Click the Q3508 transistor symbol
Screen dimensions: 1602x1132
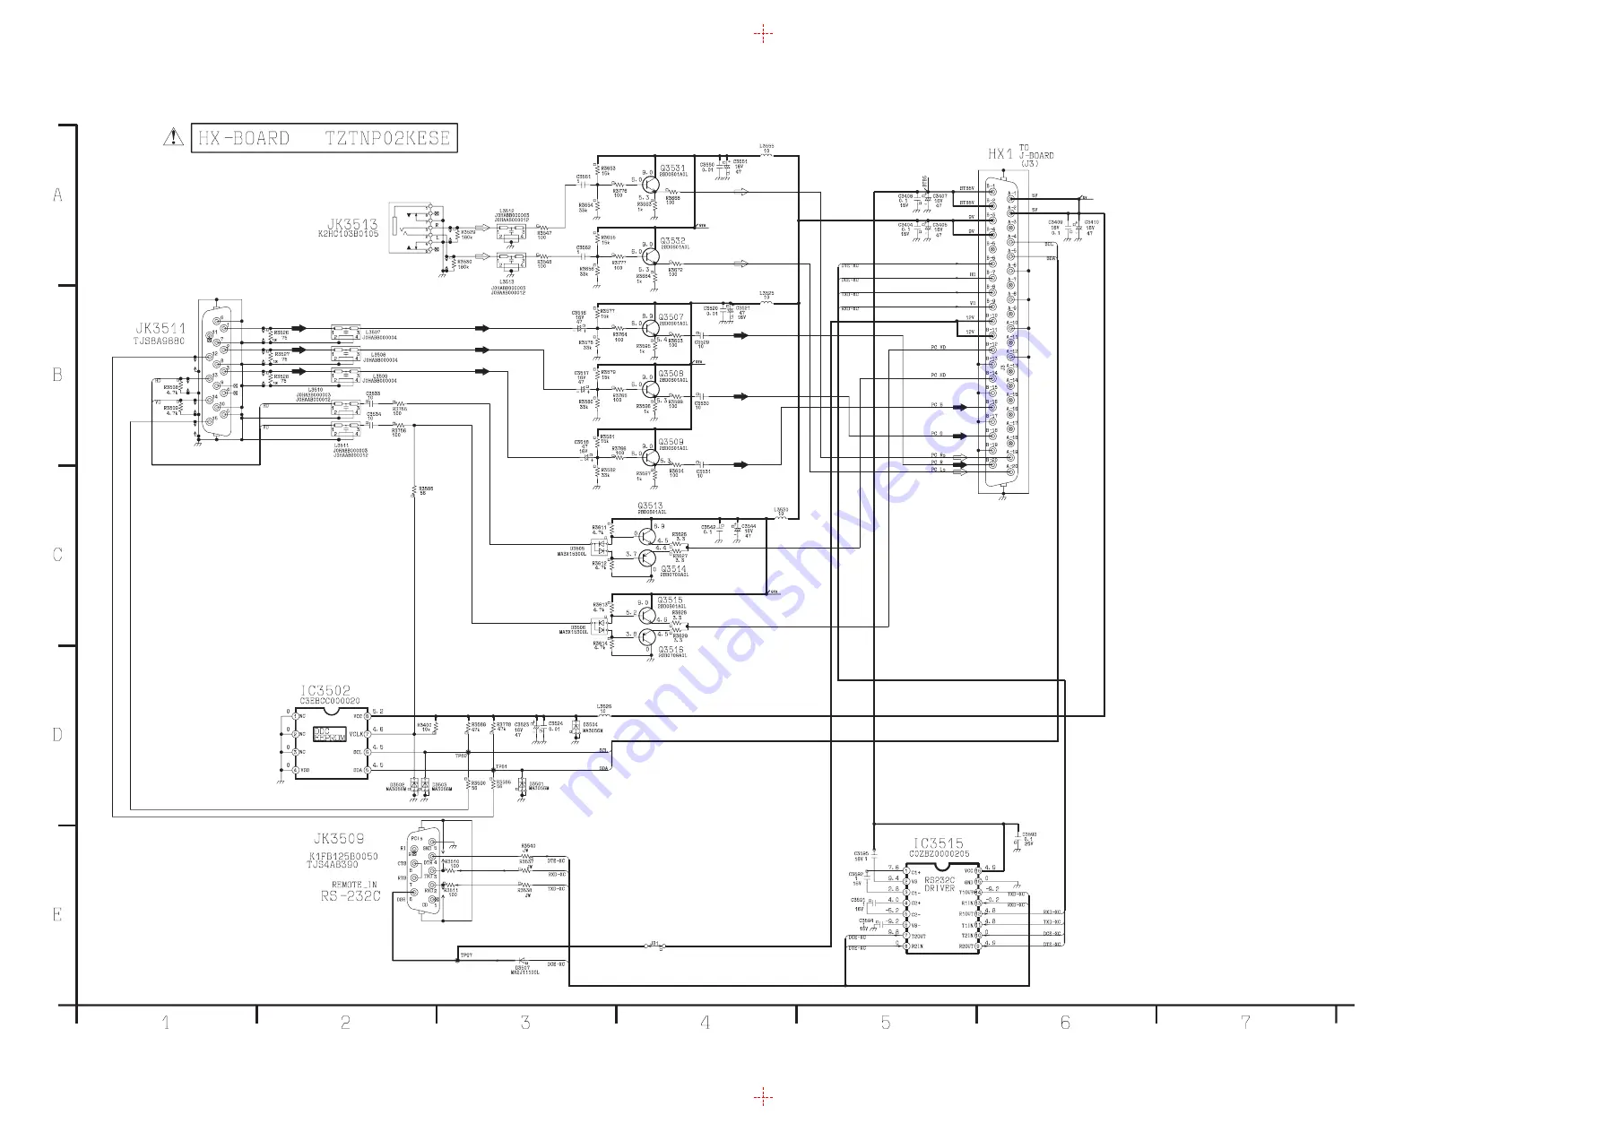[650, 390]
